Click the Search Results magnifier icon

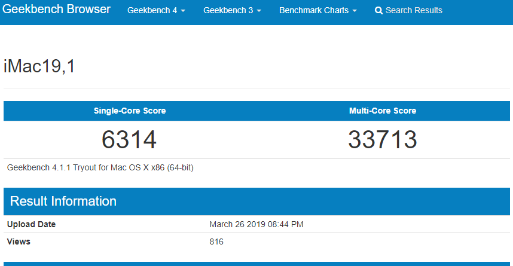pyautogui.click(x=378, y=11)
